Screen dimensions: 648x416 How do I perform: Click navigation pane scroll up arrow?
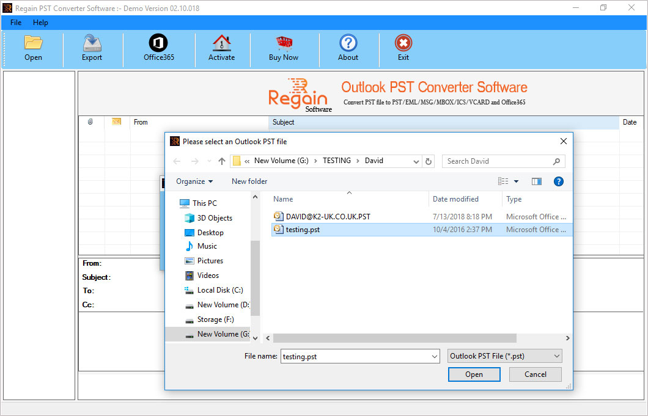[x=255, y=197]
